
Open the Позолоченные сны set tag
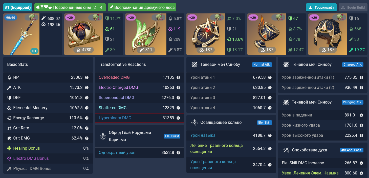(70, 7)
